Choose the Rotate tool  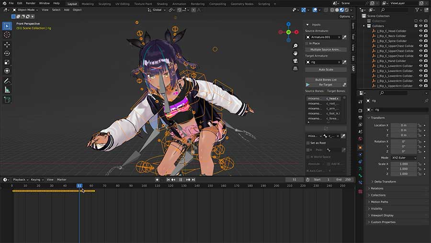7,53
